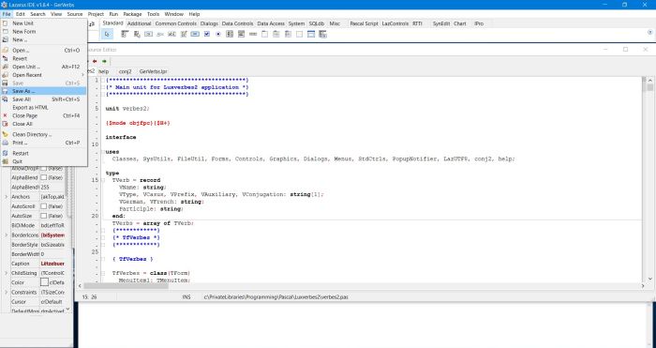The image size is (656, 348).
Task: Choose the TRadioGroup component icon
Action: 276,35
